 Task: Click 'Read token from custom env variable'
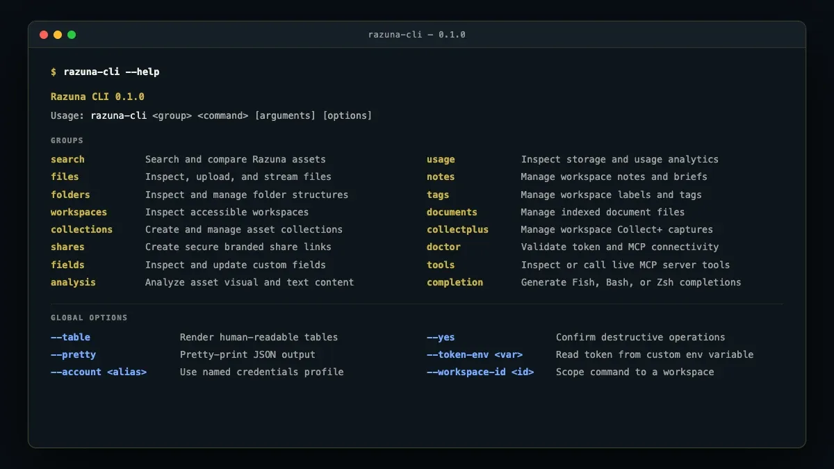[655, 354]
